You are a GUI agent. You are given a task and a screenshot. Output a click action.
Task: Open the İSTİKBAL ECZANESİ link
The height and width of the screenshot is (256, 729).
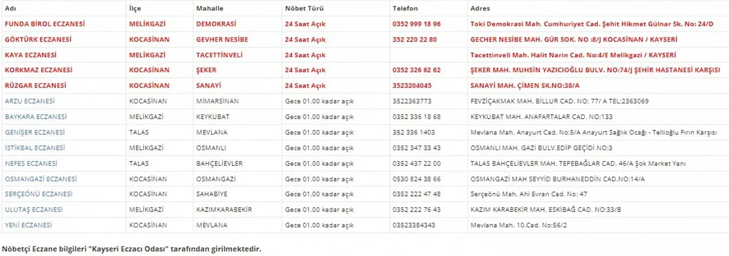click(x=35, y=148)
